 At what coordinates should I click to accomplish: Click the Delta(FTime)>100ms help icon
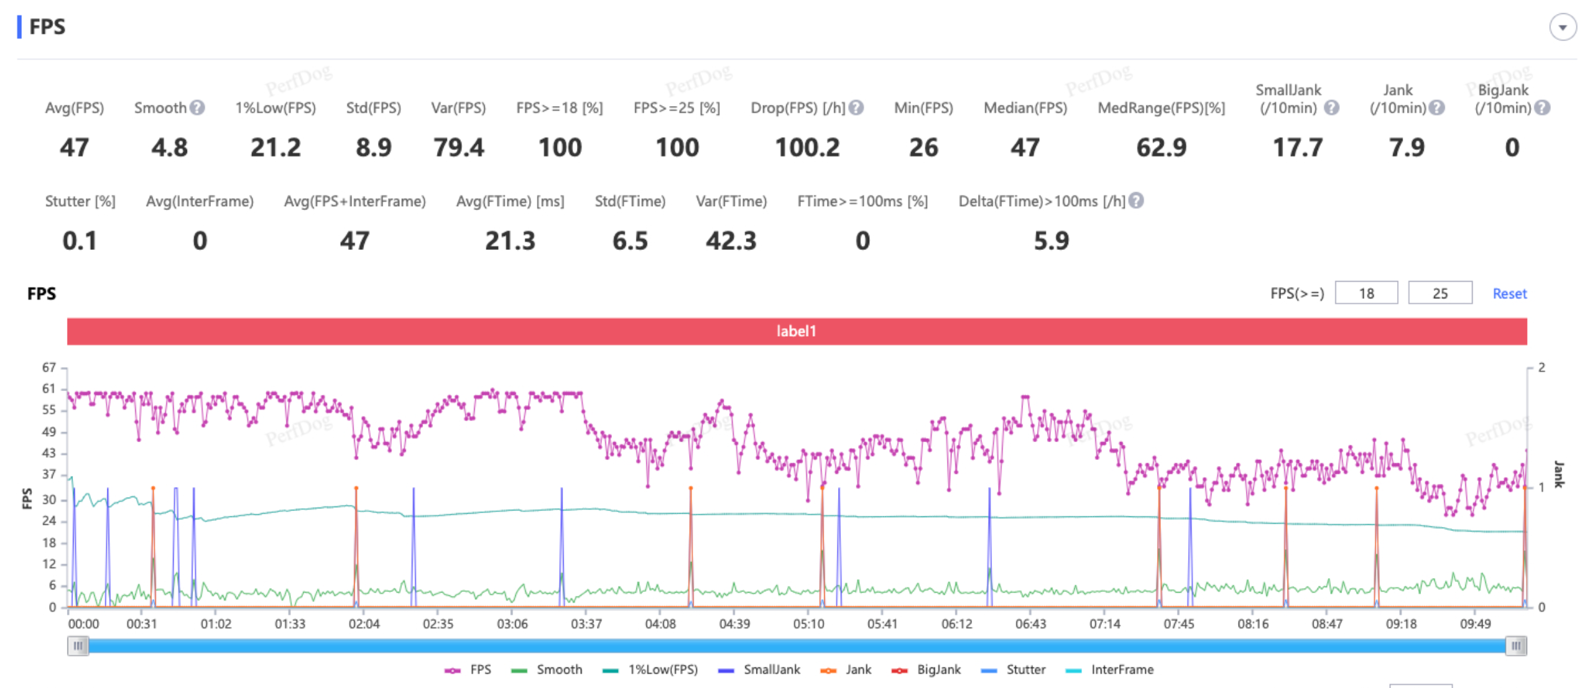coord(1136,200)
